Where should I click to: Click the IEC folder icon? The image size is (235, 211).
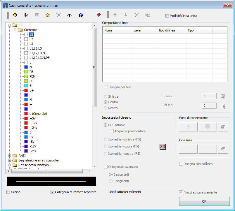click(x=15, y=25)
